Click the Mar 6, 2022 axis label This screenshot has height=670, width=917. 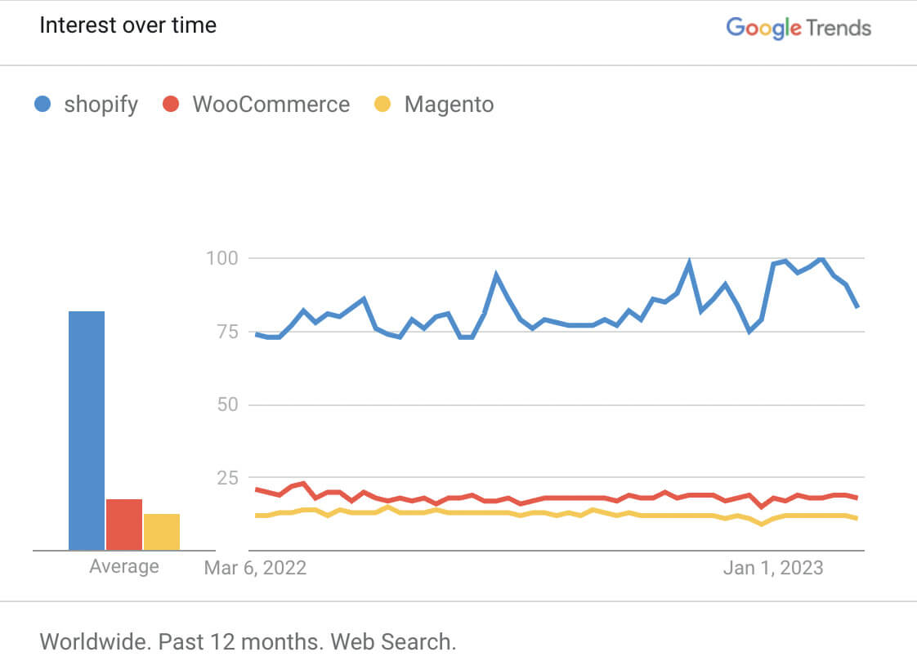click(x=255, y=568)
